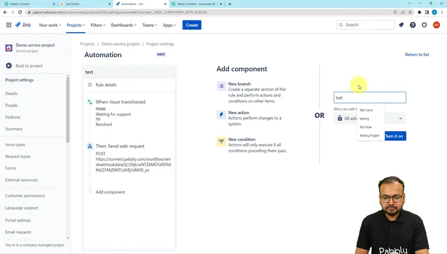Select the Add component step
The height and width of the screenshot is (254, 447).
pyautogui.click(x=111, y=192)
